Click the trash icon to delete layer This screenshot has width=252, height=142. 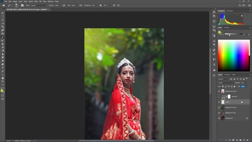(248, 140)
